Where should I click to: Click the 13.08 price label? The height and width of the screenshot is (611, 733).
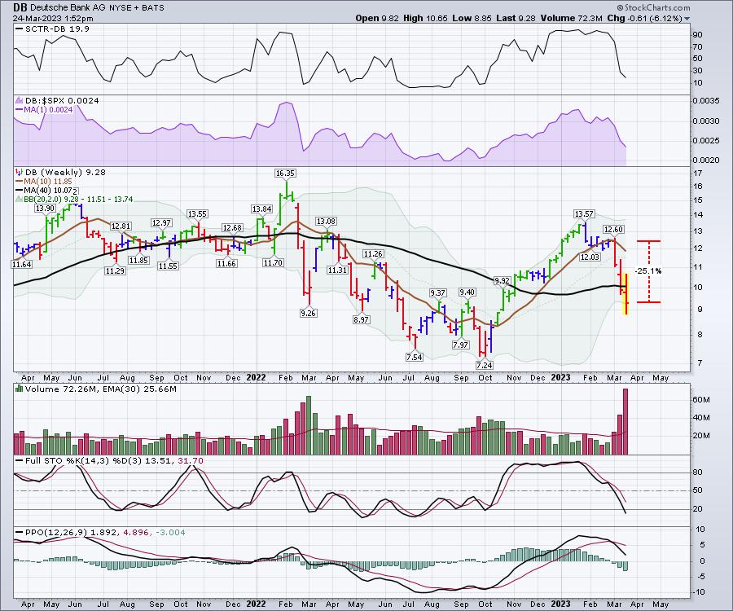(326, 222)
